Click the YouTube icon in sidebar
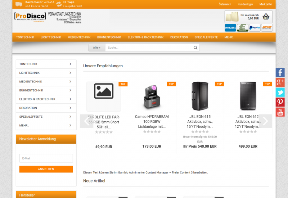 pos(280,112)
